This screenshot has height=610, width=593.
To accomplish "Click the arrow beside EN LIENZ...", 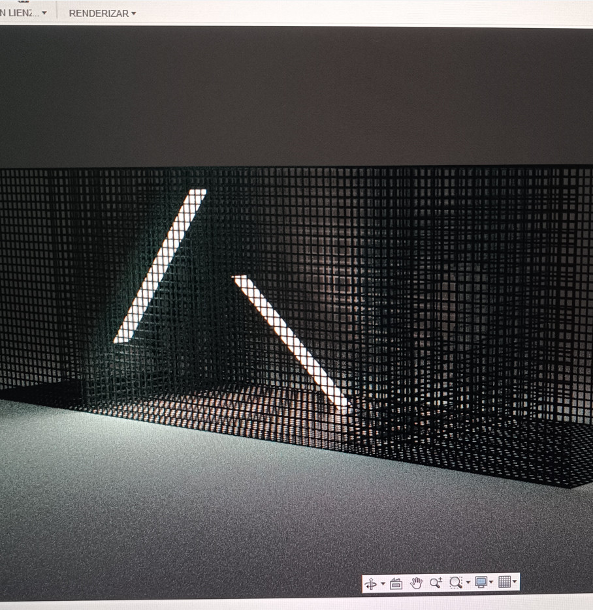I will (x=44, y=12).
